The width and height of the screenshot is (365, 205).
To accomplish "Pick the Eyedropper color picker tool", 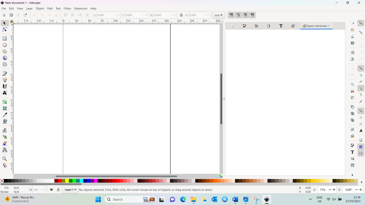I will 5,115.
